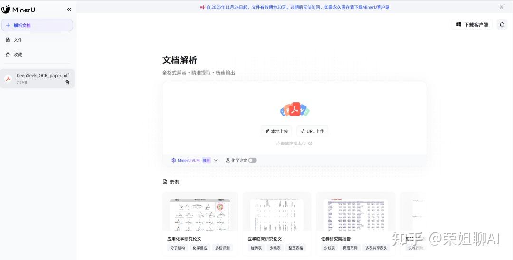
Task: Open the 医学临床研究论文 example thumbnail
Action: coord(277,214)
